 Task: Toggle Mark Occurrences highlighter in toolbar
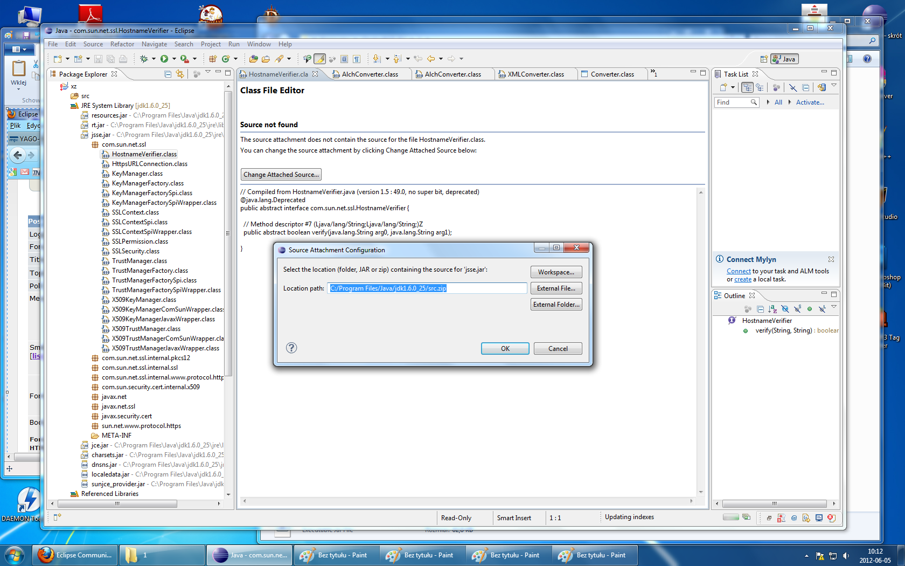coord(319,59)
